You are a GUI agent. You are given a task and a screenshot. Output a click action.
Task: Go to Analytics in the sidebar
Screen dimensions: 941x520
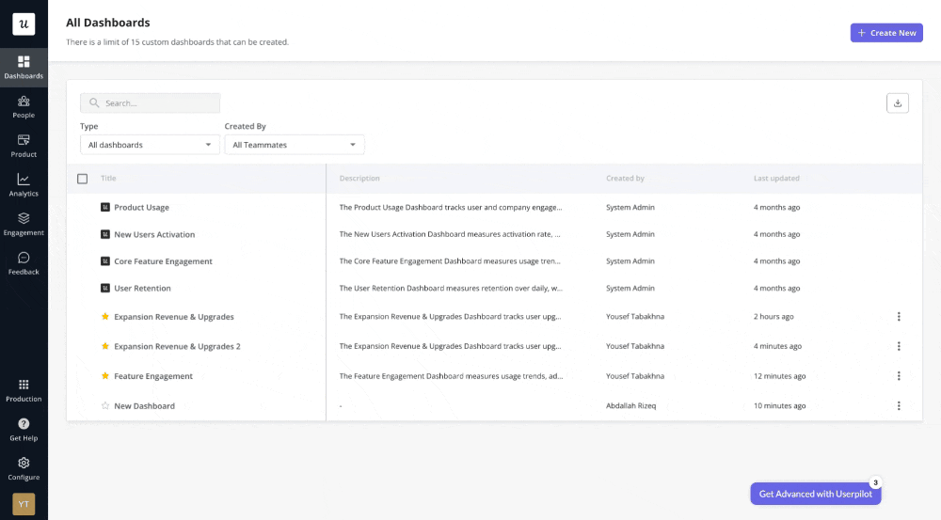point(24,184)
